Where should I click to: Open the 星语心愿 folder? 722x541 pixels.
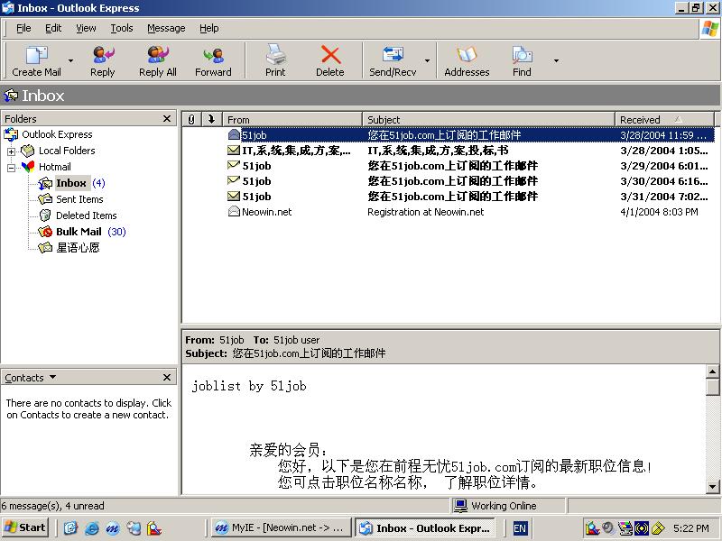point(78,247)
